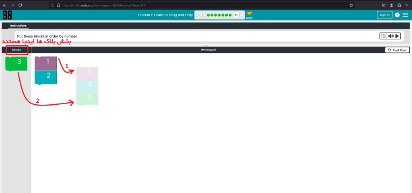Click the Blocks panel header

[16, 50]
